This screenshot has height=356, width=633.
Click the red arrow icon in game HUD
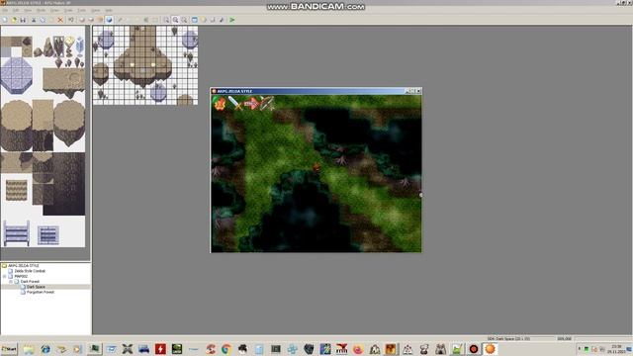coord(251,104)
